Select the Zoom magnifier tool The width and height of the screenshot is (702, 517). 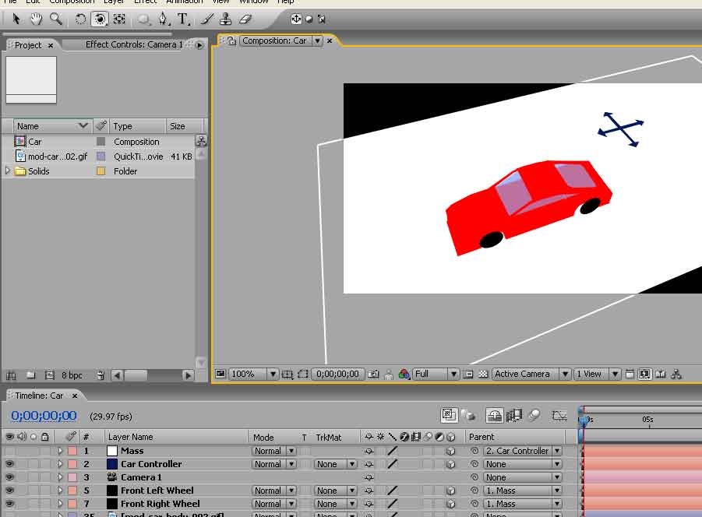tap(56, 19)
